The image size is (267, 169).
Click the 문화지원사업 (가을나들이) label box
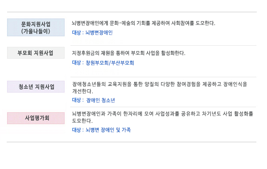click(36, 27)
